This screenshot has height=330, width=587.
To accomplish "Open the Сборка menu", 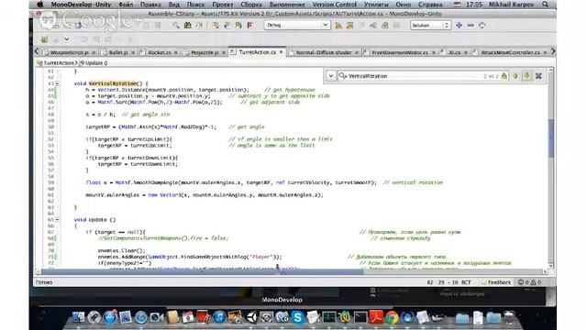I will pos(250,5).
